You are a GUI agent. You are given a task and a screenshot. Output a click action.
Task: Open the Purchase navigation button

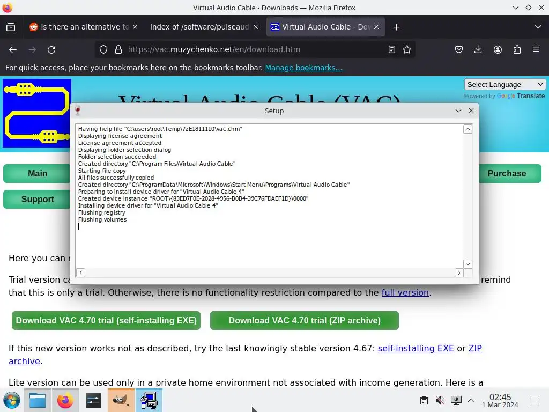[x=507, y=173]
